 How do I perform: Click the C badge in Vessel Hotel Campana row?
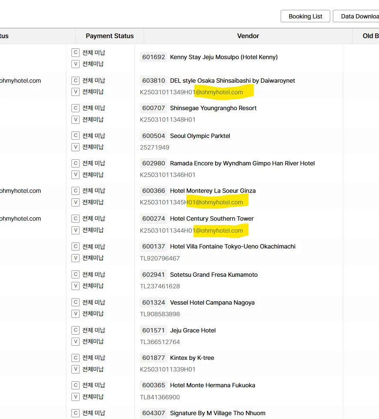[x=76, y=302]
